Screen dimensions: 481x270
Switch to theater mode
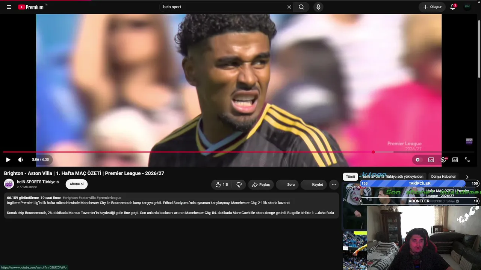pos(455,160)
